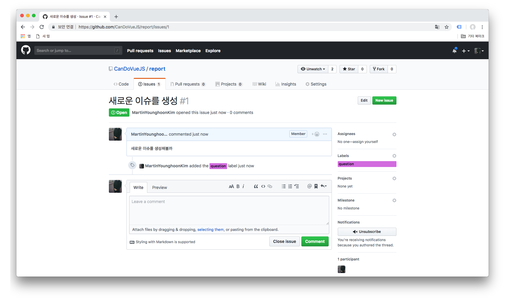
Task: Add a bulleted list
Action: click(x=283, y=186)
